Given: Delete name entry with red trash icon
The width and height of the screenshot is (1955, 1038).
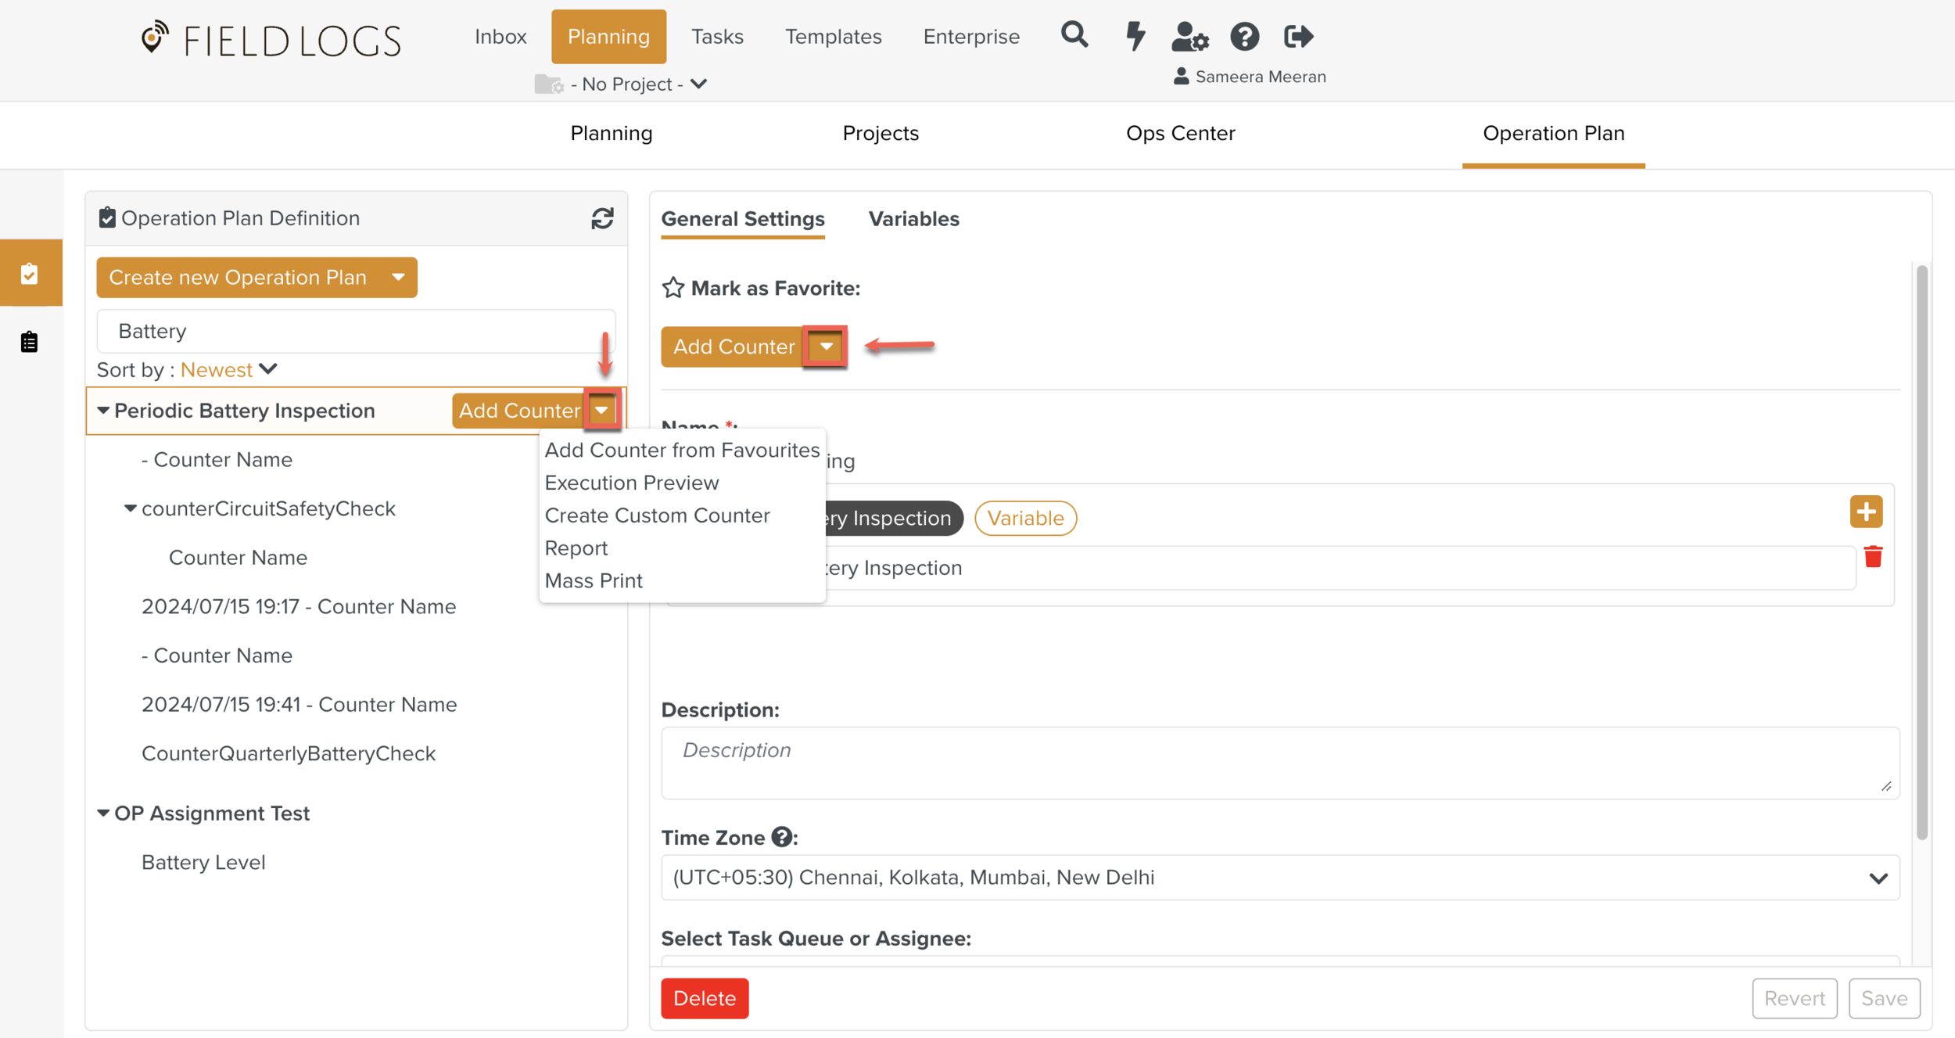Looking at the screenshot, I should [1873, 557].
